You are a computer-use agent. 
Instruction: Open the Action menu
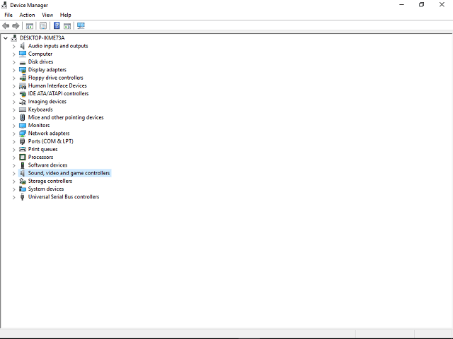coord(27,15)
